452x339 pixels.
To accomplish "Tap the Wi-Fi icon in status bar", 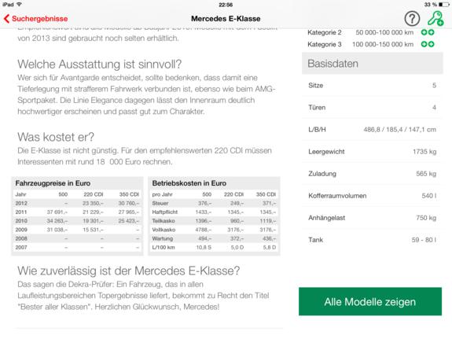I will tap(20, 5).
